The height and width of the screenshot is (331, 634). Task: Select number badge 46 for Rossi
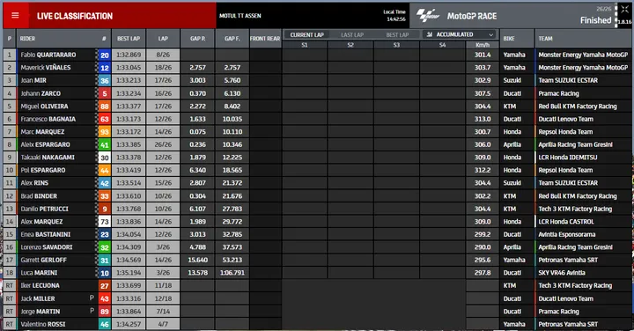(105, 324)
